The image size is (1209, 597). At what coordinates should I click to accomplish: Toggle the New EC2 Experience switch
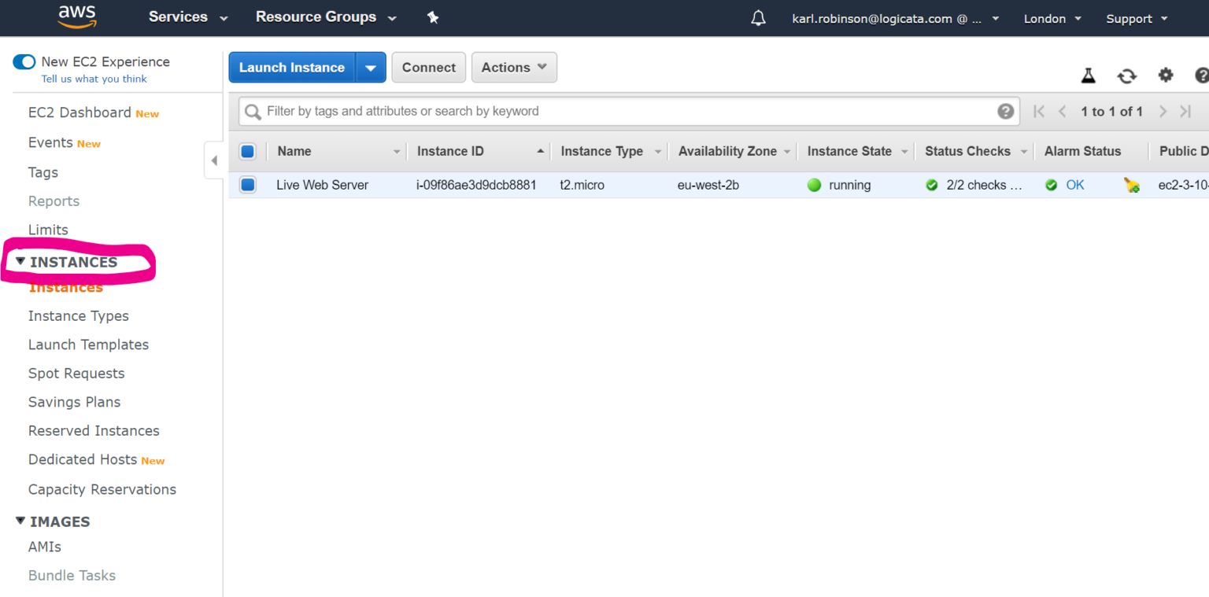pyautogui.click(x=24, y=61)
